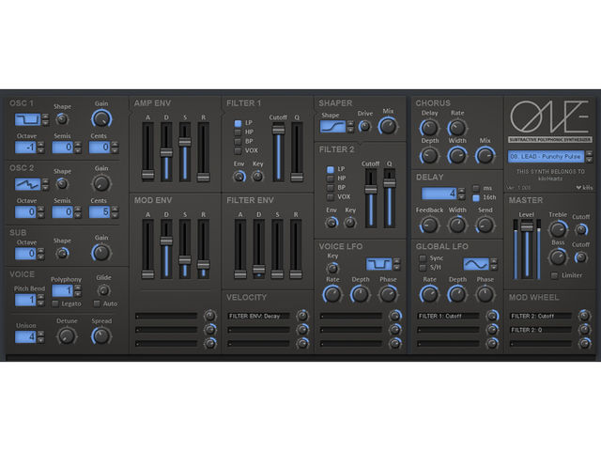Click the Mod Wheel 'FILTER 2: Q' amount knob
601x451 pixels.
pos(584,330)
